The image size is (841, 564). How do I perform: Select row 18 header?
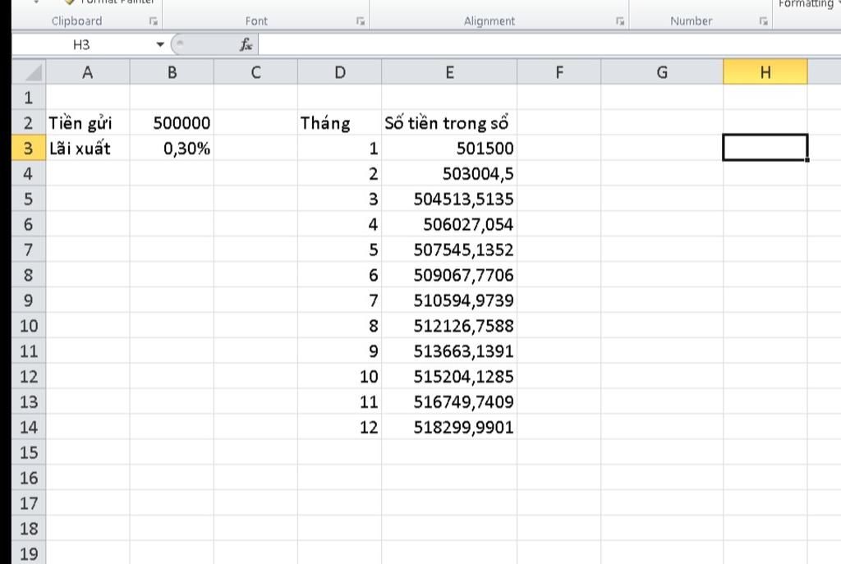click(x=29, y=529)
